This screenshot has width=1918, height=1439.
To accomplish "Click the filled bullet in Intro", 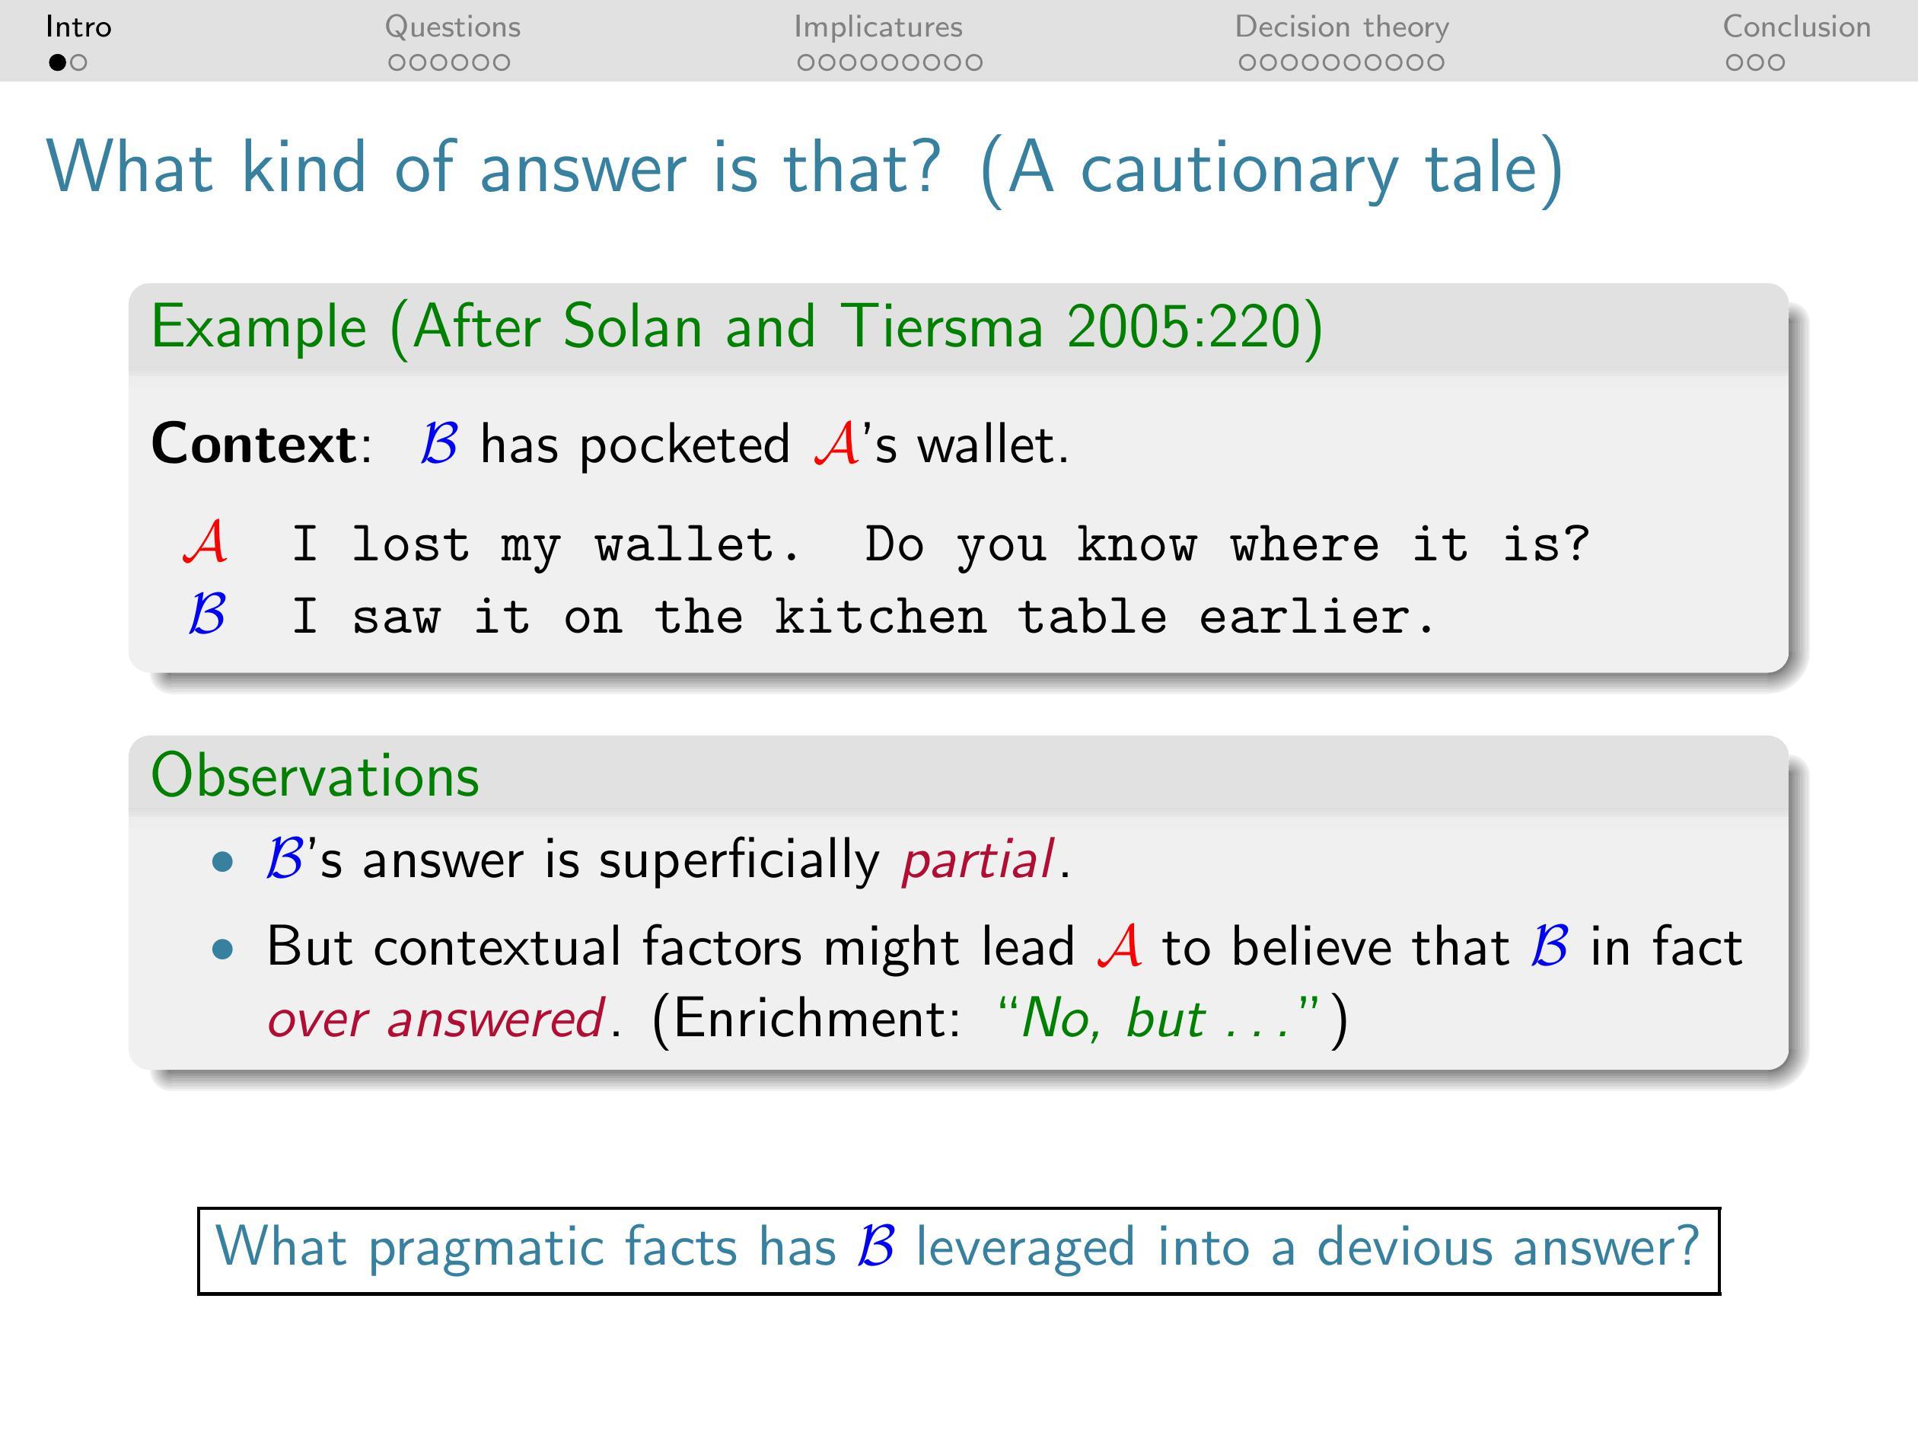I will [x=47, y=59].
